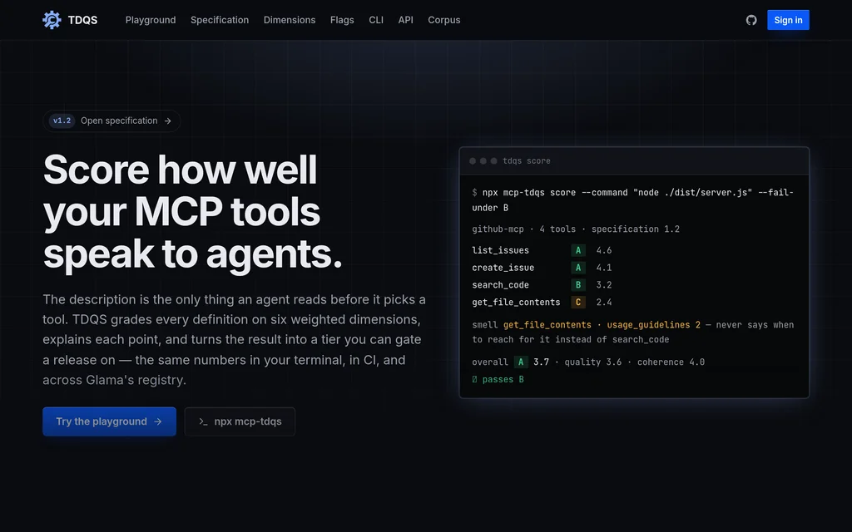Click the Sign in button
852x532 pixels.
pos(788,20)
